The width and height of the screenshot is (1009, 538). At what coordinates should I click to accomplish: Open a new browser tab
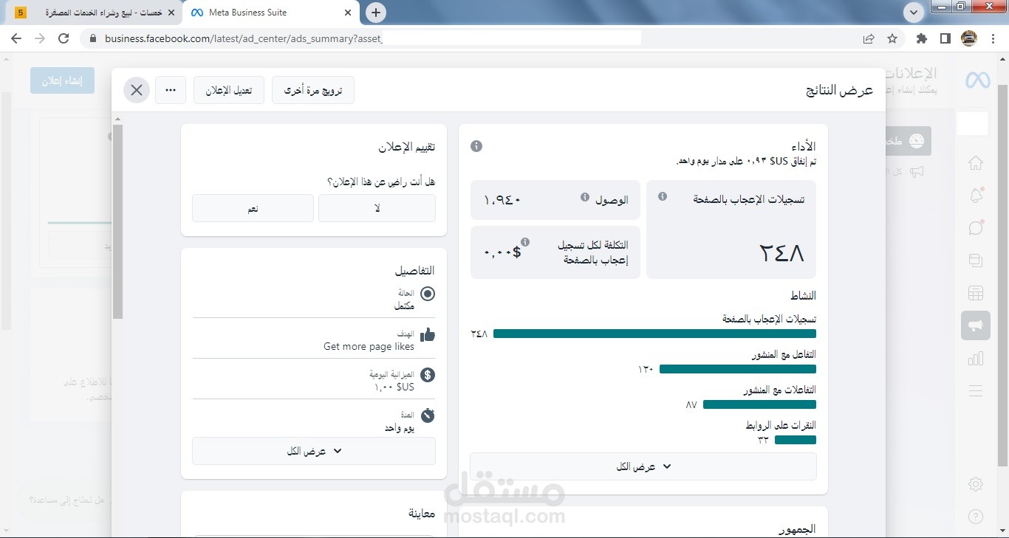[x=376, y=13]
